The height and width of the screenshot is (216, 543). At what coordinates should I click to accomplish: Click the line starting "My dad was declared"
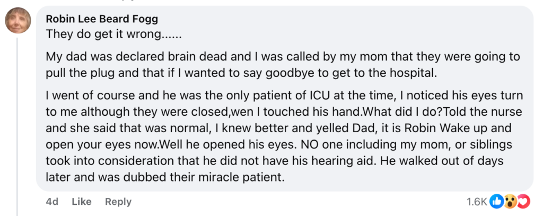click(283, 56)
